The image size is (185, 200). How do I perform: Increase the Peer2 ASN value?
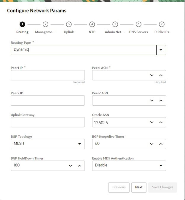click(161, 101)
